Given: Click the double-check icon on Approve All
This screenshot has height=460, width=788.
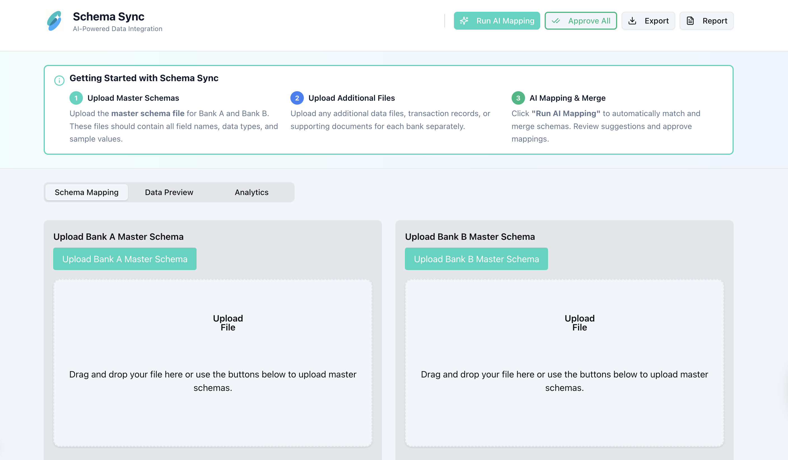Looking at the screenshot, I should click(556, 21).
